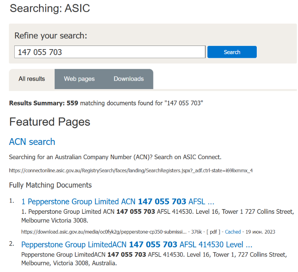
Task: Open the Cached version of first result
Action: pos(233,232)
